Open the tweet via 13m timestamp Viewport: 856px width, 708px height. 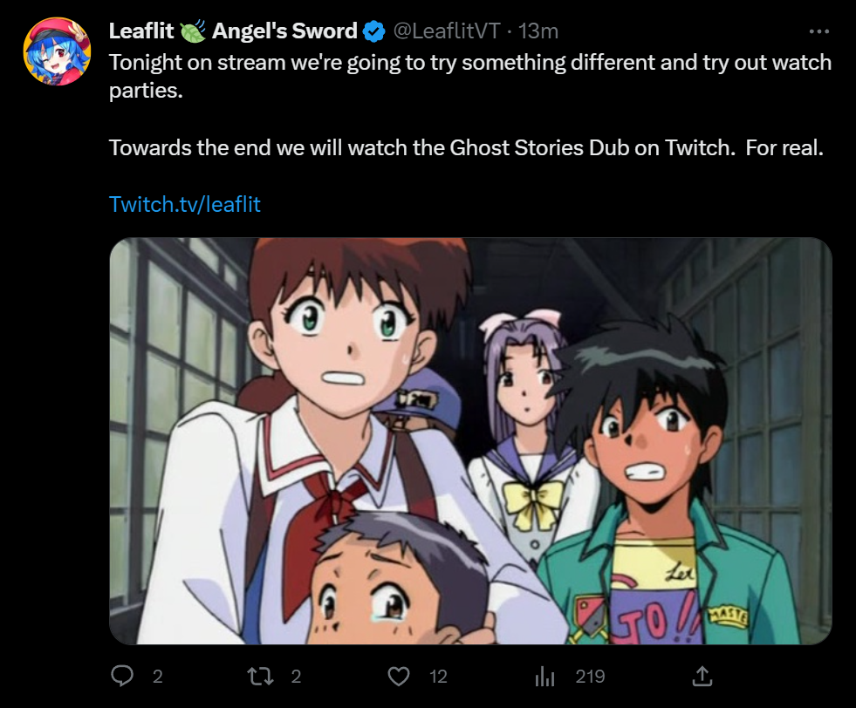coord(538,31)
